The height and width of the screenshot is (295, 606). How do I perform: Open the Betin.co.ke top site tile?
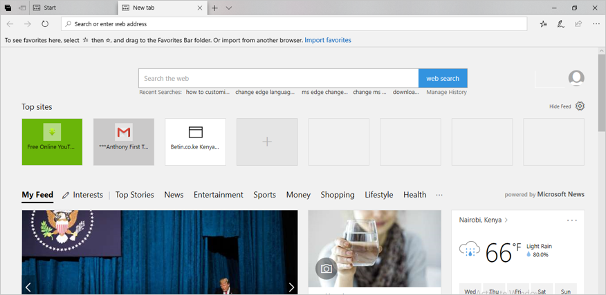pos(195,142)
